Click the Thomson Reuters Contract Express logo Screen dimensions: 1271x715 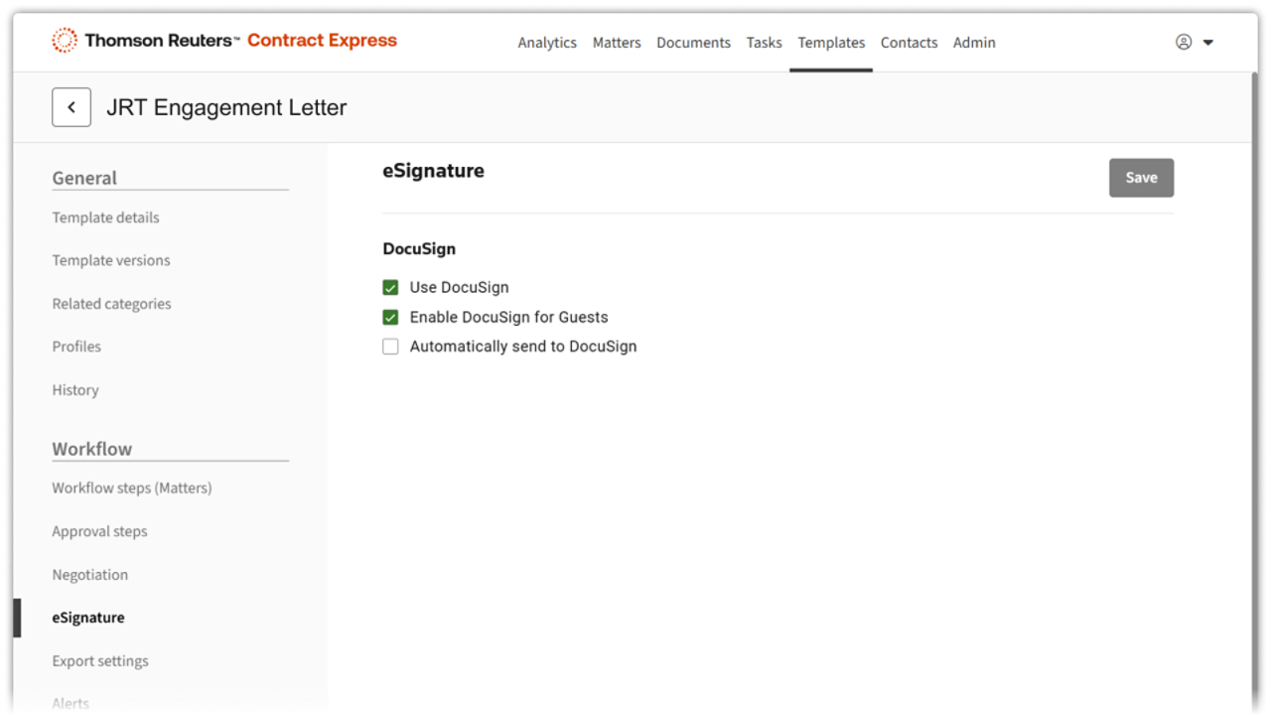[x=224, y=41]
